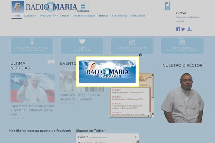Click the Vatican widget horizontal scroll right arrow
The image size is (215, 143).
click(x=150, y=116)
